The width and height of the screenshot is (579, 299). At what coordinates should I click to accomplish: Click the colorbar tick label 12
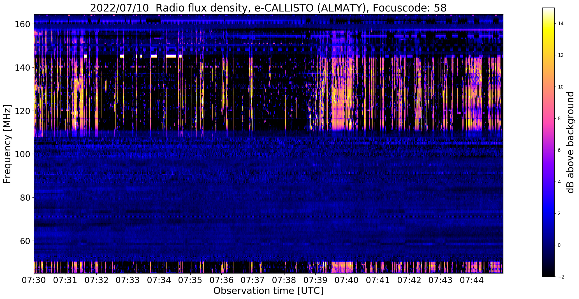click(561, 55)
